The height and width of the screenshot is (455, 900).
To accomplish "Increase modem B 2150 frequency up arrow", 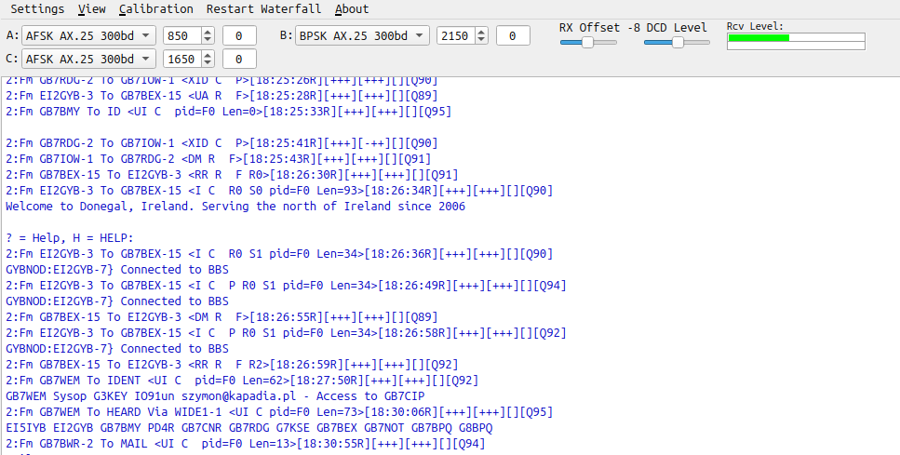I will pyautogui.click(x=480, y=32).
